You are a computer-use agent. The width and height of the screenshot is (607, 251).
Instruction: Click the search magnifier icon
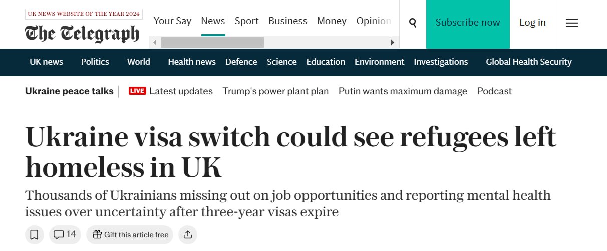[413, 23]
